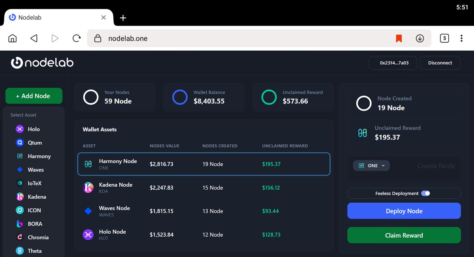Viewport: 474px width, 257px height.
Task: Click the Holo Node $1,523.84 value
Action: coord(162,235)
